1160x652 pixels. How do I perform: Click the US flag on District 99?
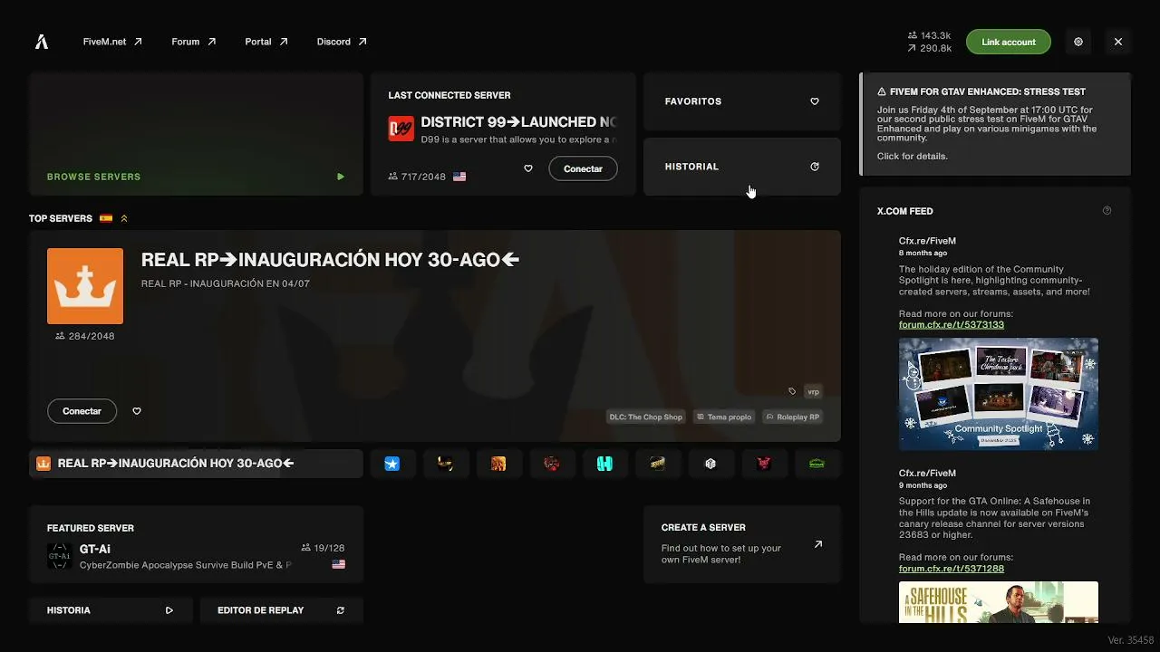pyautogui.click(x=459, y=177)
